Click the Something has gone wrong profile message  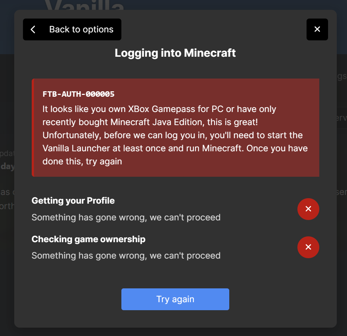pyautogui.click(x=126, y=217)
